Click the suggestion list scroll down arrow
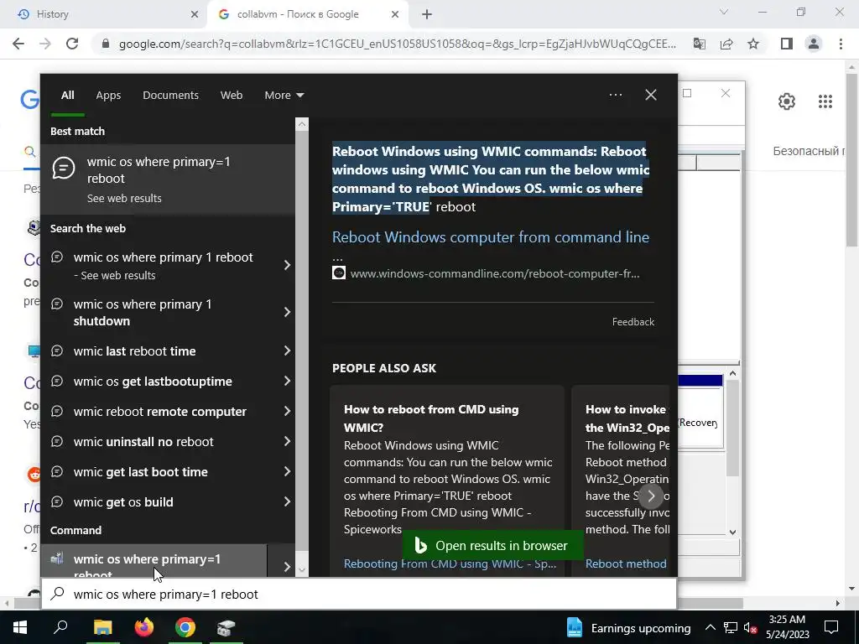The image size is (859, 644). coord(302,570)
